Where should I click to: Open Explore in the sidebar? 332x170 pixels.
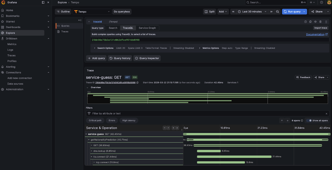pyautogui.click(x=10, y=33)
